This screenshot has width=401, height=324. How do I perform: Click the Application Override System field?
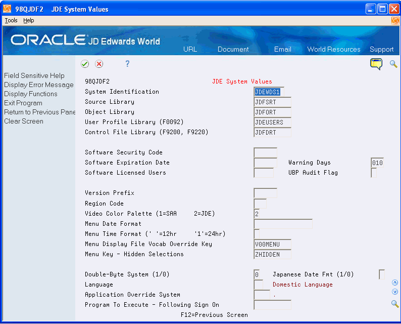262,295
